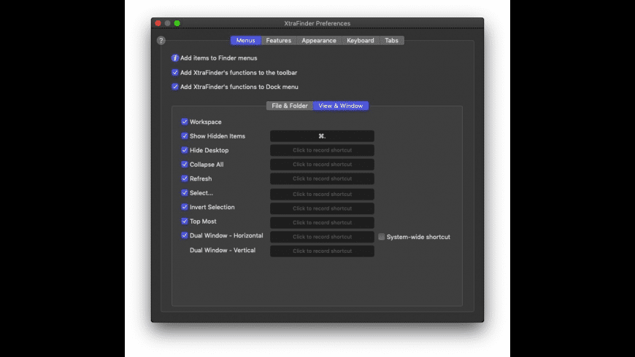Click the Dual Window - Vertical label
635x357 pixels.
click(x=223, y=250)
